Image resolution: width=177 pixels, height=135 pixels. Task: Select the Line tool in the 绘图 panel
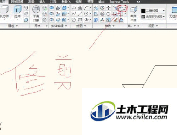[80, 14]
